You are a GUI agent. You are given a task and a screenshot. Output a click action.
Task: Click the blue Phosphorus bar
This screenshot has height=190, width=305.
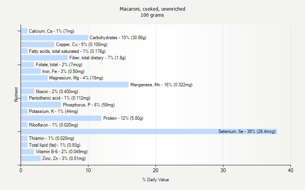coord(41,105)
